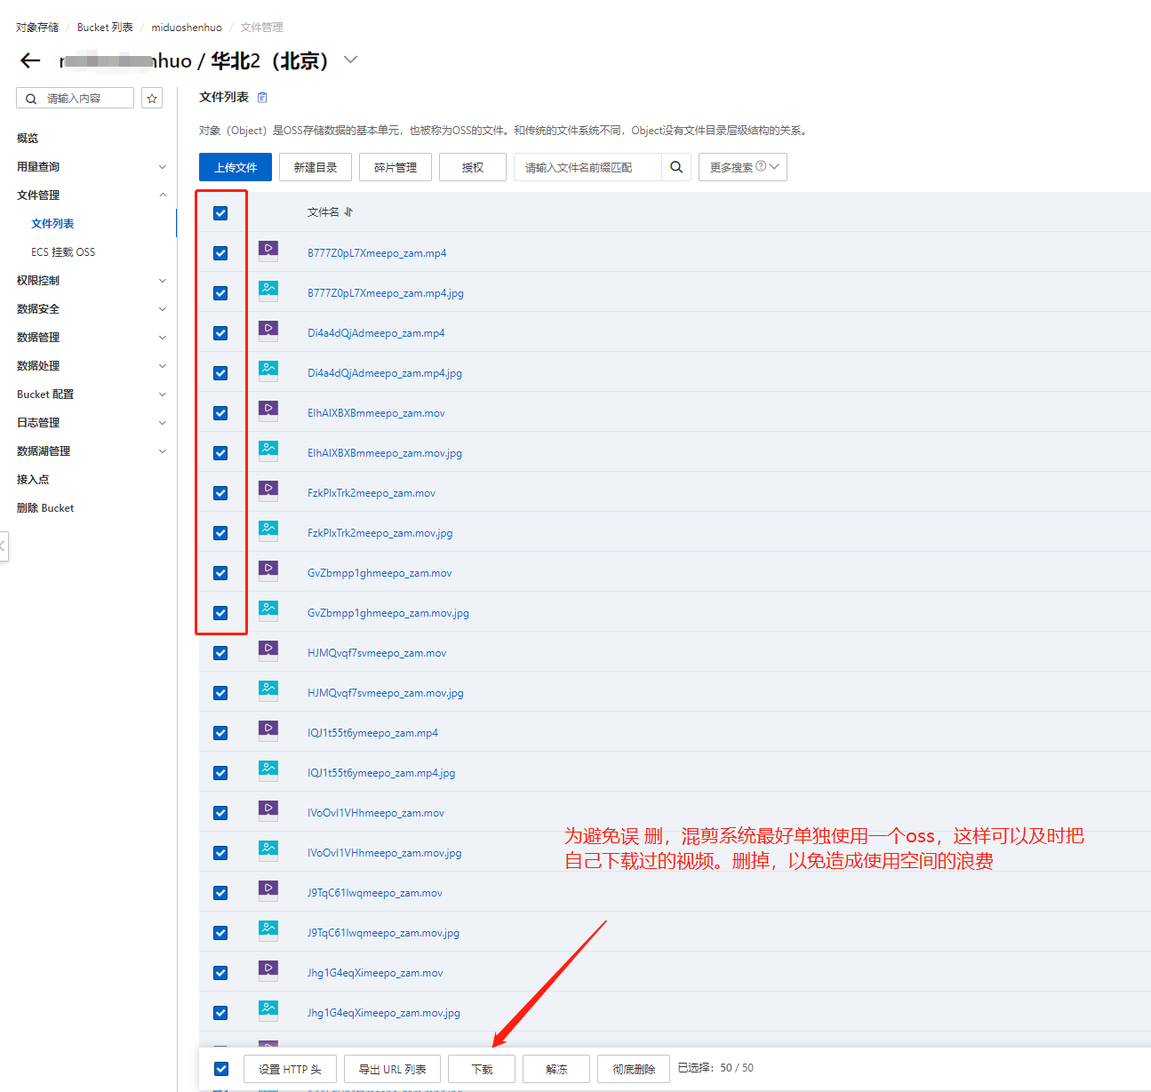This screenshot has width=1151, height=1092.
Task: Uncheck ElhAIXBXBmmeepo_zam.mov checkbox
Action: 220,413
